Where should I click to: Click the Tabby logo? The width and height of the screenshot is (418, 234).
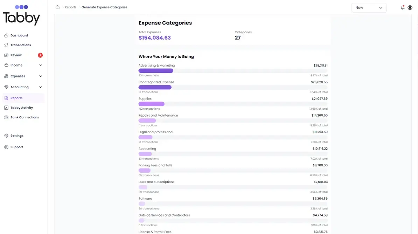click(21, 15)
